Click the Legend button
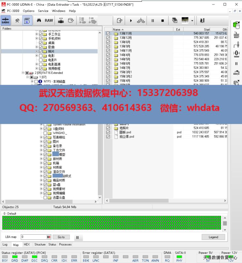242x263 pixels. coord(213,237)
